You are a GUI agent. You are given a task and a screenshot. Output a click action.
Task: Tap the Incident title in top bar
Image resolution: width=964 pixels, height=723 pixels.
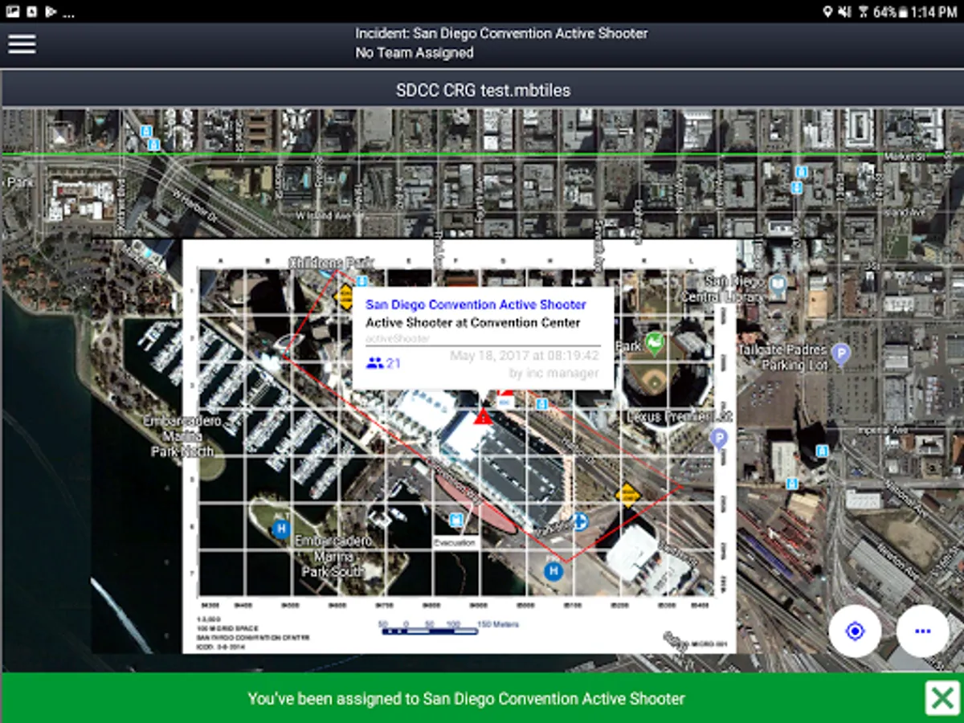[x=501, y=34]
